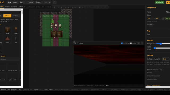Click the Open button
This screenshot has height=95, width=170.
tap(15, 2)
